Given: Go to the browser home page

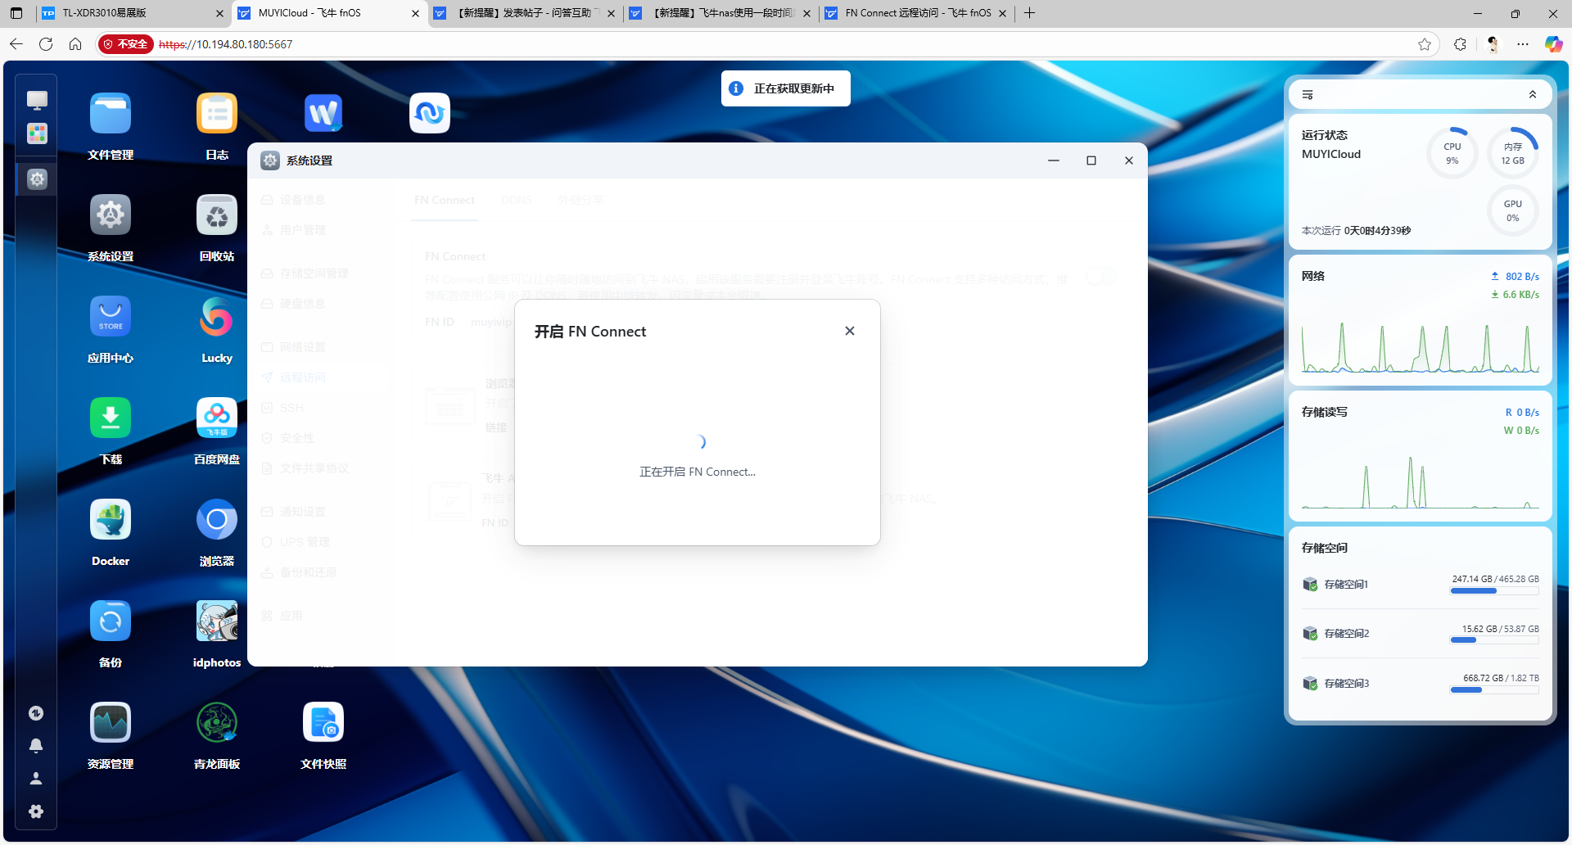Looking at the screenshot, I should [75, 44].
